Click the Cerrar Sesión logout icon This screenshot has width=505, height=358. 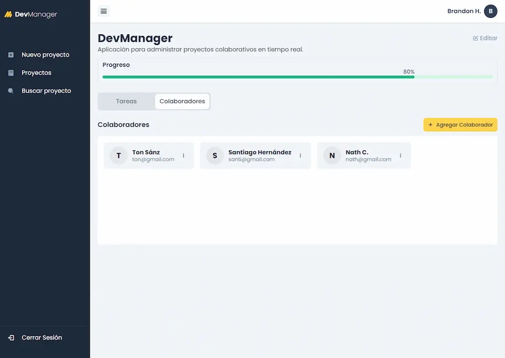coord(11,338)
